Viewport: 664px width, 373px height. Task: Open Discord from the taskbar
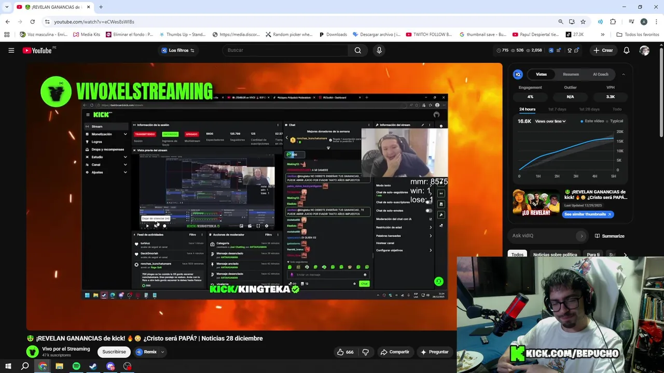click(x=110, y=366)
